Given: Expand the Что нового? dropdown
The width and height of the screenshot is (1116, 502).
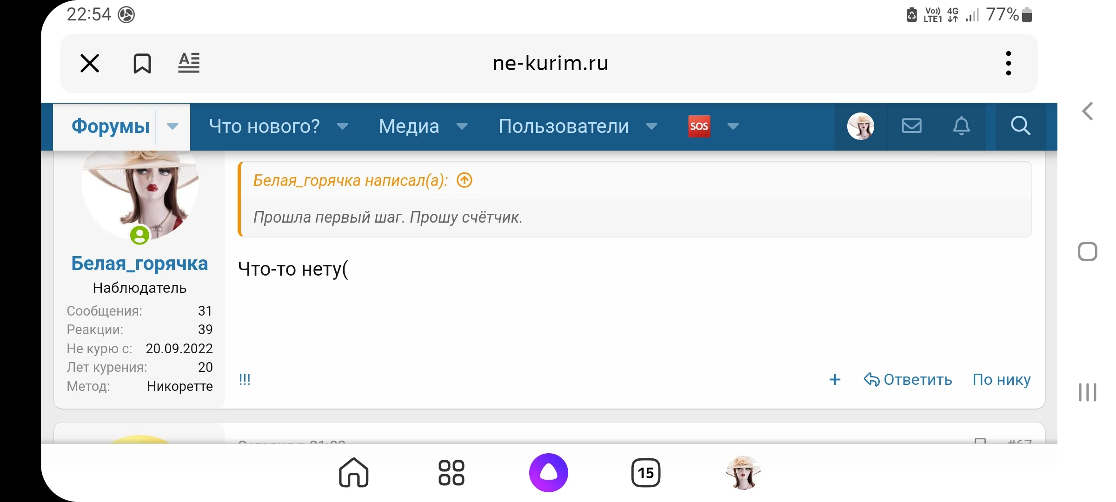Looking at the screenshot, I should (343, 127).
